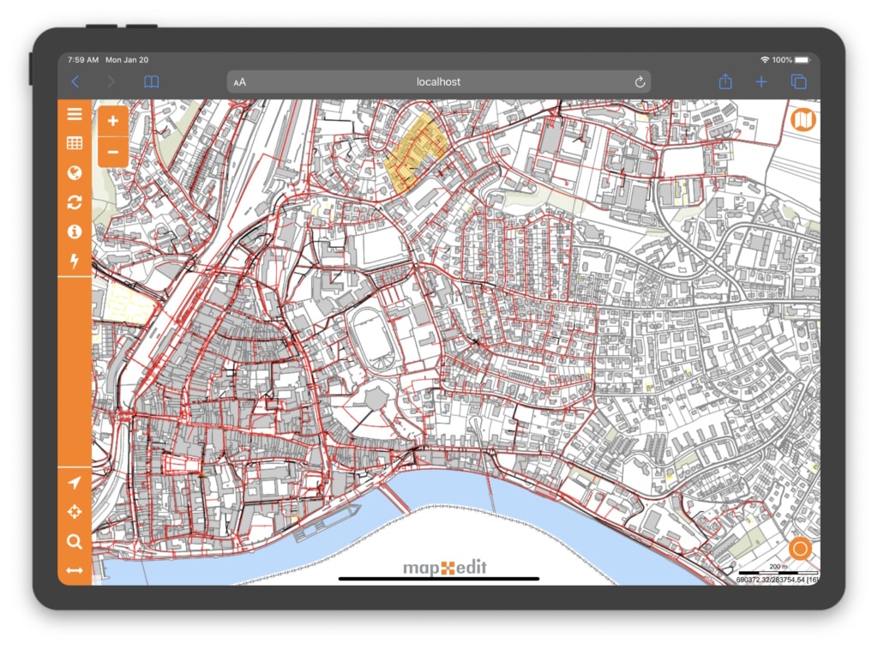This screenshot has width=878, height=650.
Task: Zoom out with the minus button
Action: click(x=113, y=151)
